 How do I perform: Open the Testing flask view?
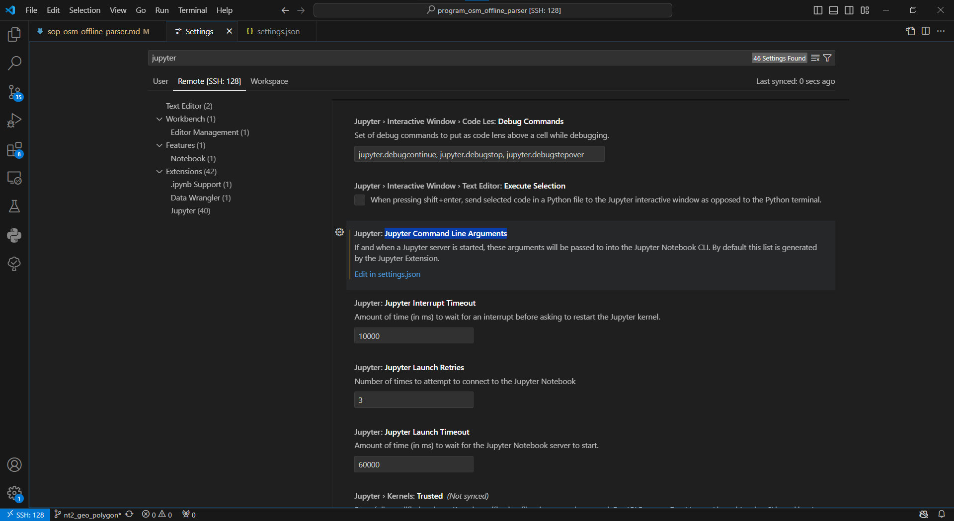point(14,206)
